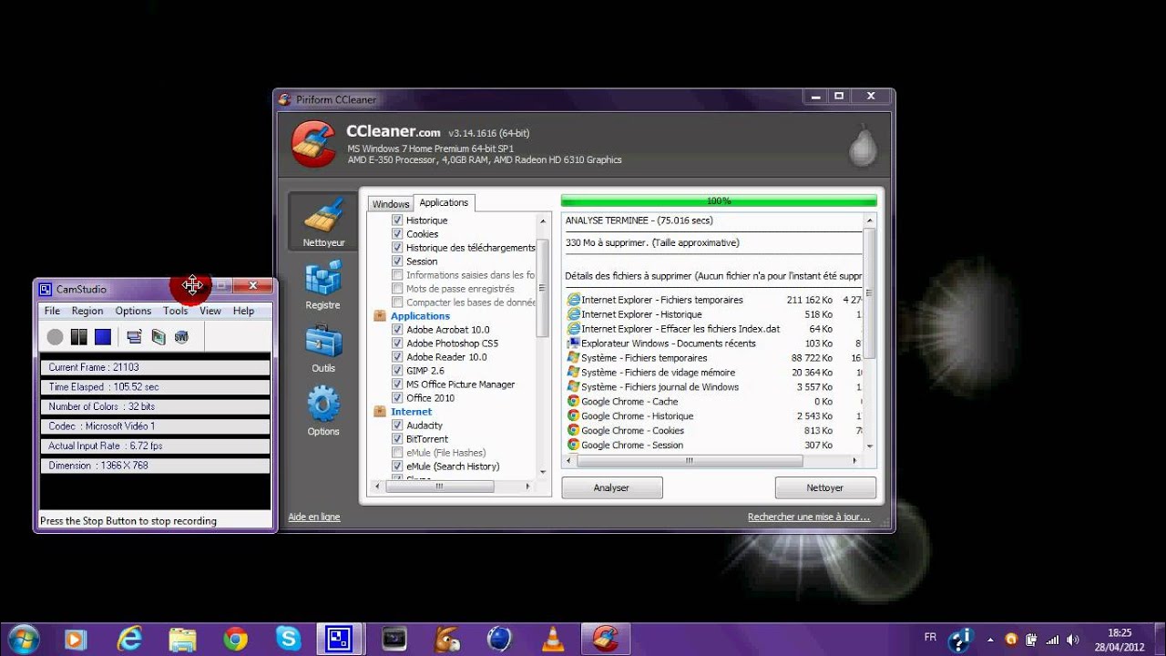Open CamStudio Region menu
1166x656 pixels.
(x=87, y=311)
